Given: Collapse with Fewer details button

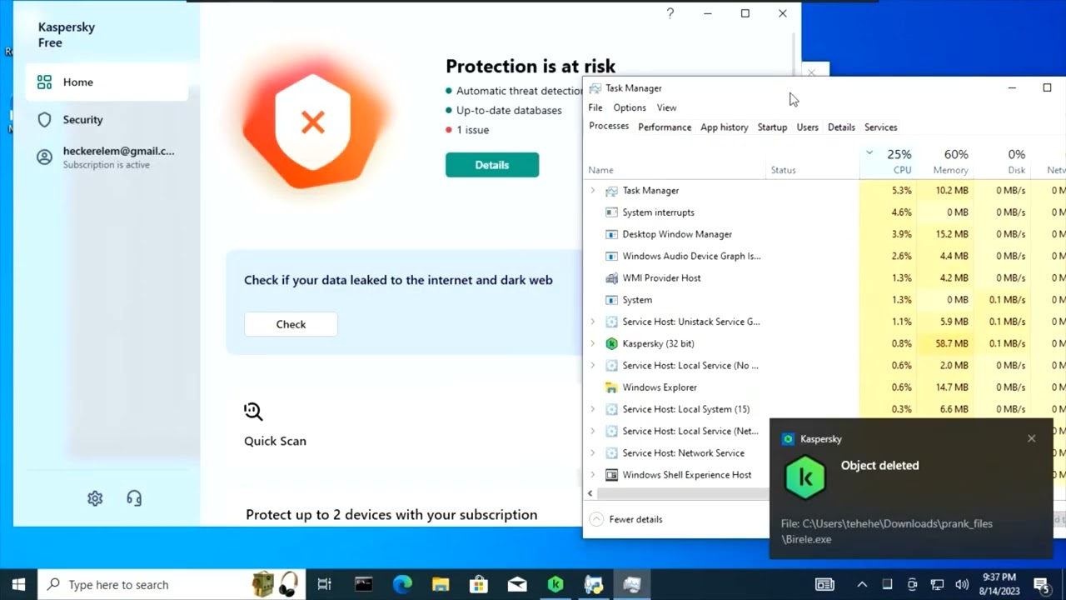Looking at the screenshot, I should coord(626,519).
